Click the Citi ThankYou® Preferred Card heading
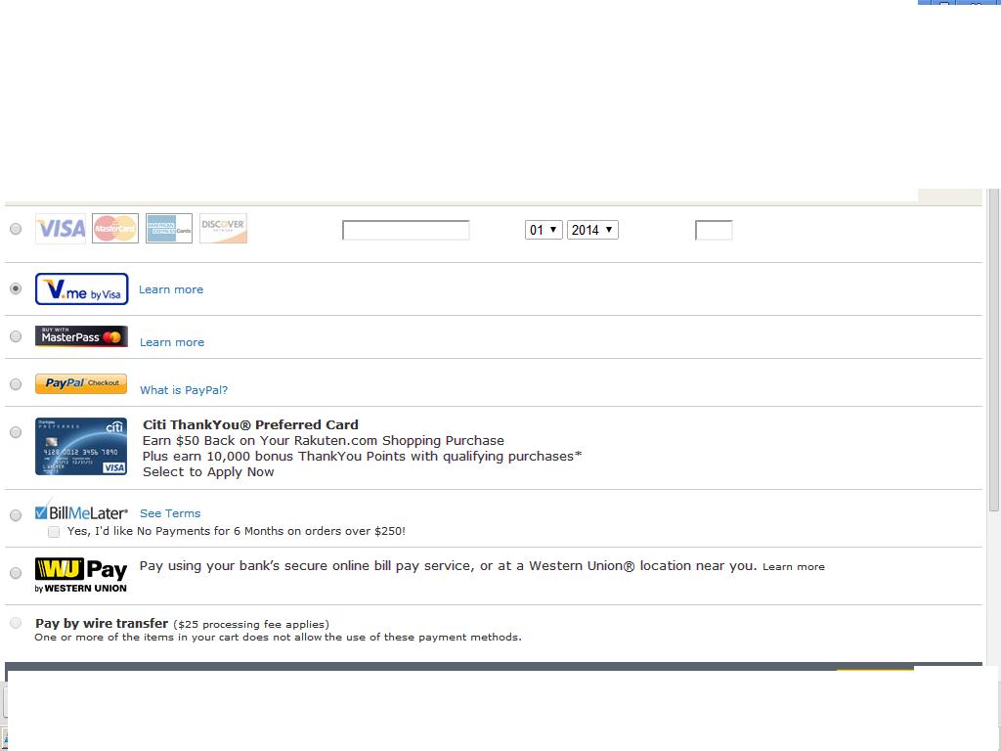 [x=250, y=424]
